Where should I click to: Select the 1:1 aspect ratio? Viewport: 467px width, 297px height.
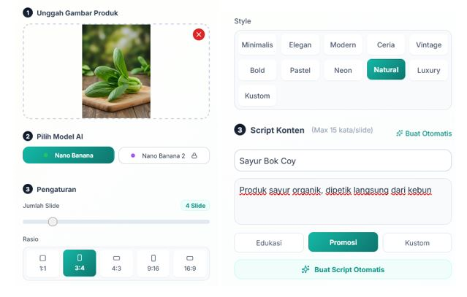42,263
